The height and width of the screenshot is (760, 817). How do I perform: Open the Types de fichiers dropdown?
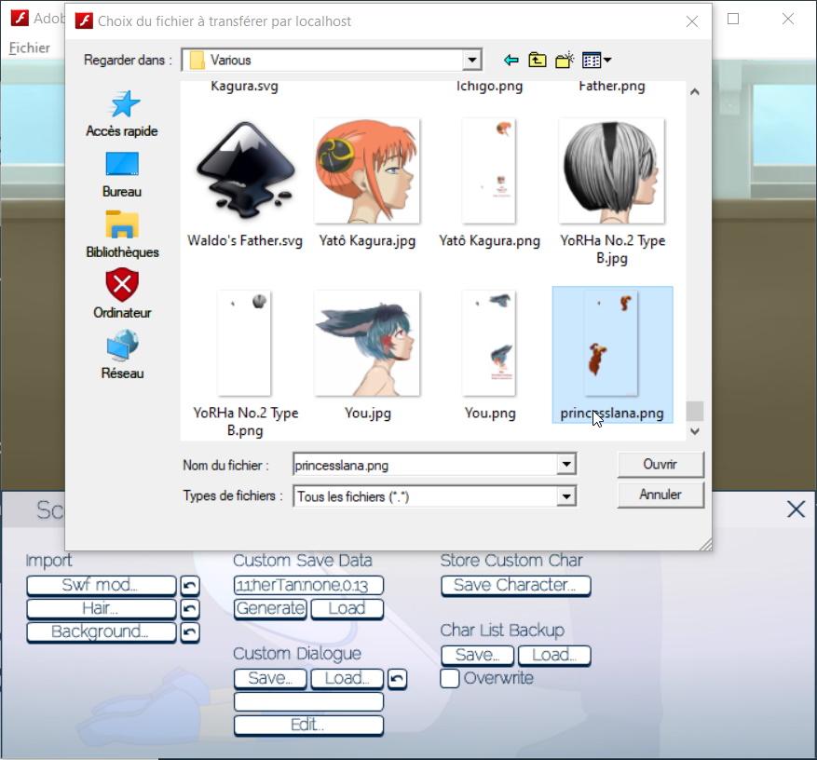tap(565, 497)
